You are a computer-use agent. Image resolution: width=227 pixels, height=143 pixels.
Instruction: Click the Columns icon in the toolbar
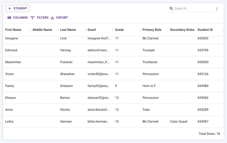click(9, 18)
